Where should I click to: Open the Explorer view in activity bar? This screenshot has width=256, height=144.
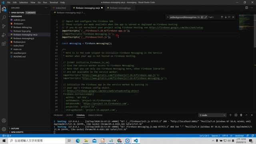pyautogui.click(x=4, y=9)
